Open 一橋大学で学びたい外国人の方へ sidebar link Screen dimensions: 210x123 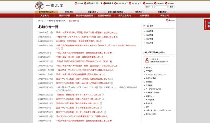click(158, 110)
